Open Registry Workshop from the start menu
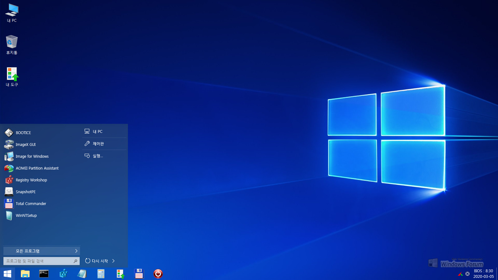Viewport: 498px width, 280px height. 41,180
